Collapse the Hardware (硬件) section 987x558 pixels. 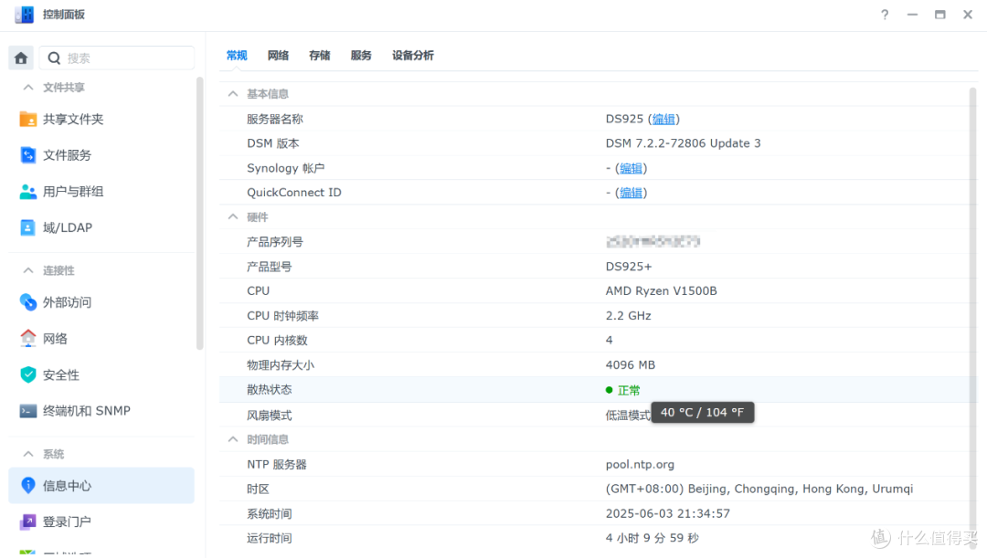pyautogui.click(x=233, y=217)
